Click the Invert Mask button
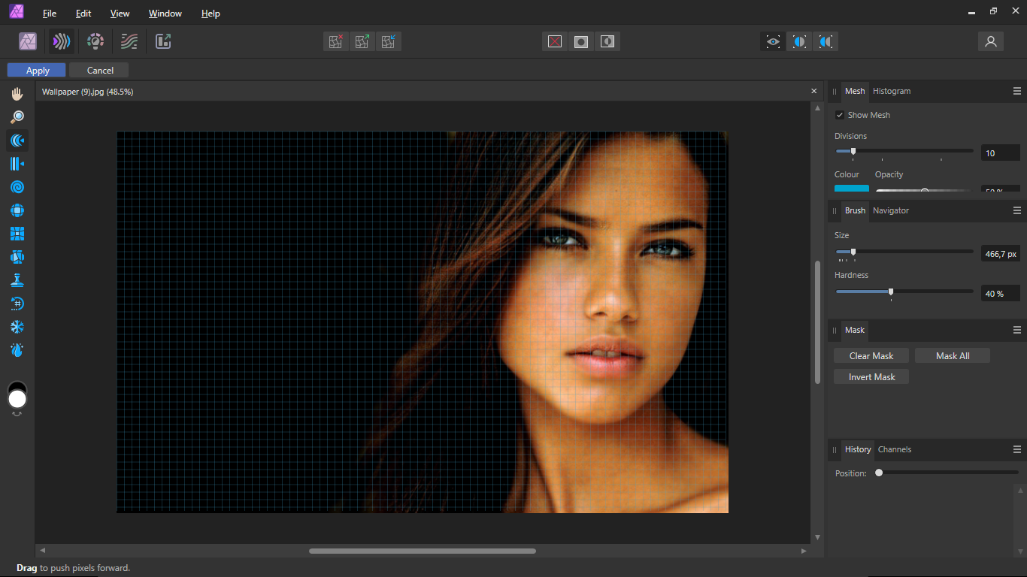Screen dimensions: 1027x577 coord(871,376)
